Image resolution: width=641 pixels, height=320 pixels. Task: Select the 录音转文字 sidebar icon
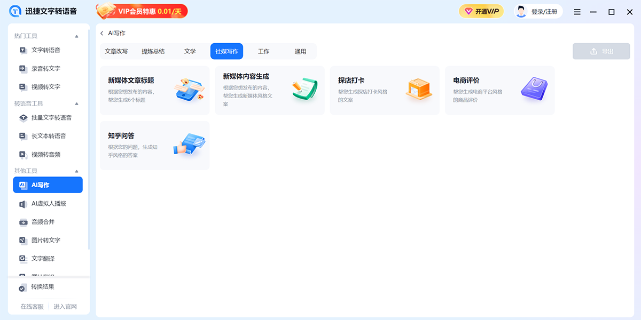pos(23,68)
